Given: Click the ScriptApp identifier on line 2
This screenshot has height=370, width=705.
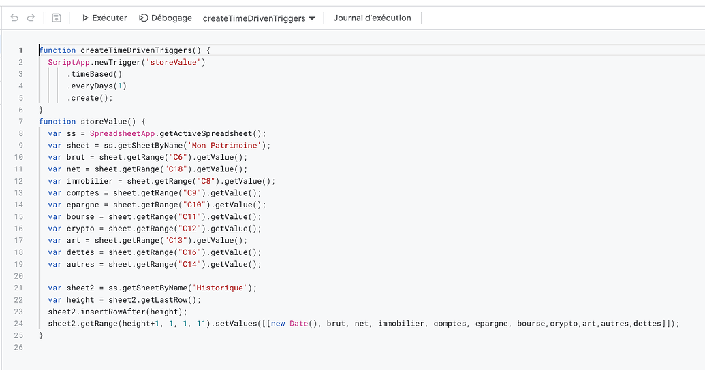Looking at the screenshot, I should coord(69,62).
